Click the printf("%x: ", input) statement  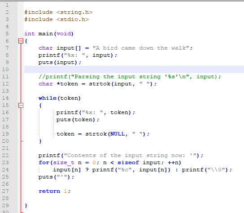pos(78,55)
